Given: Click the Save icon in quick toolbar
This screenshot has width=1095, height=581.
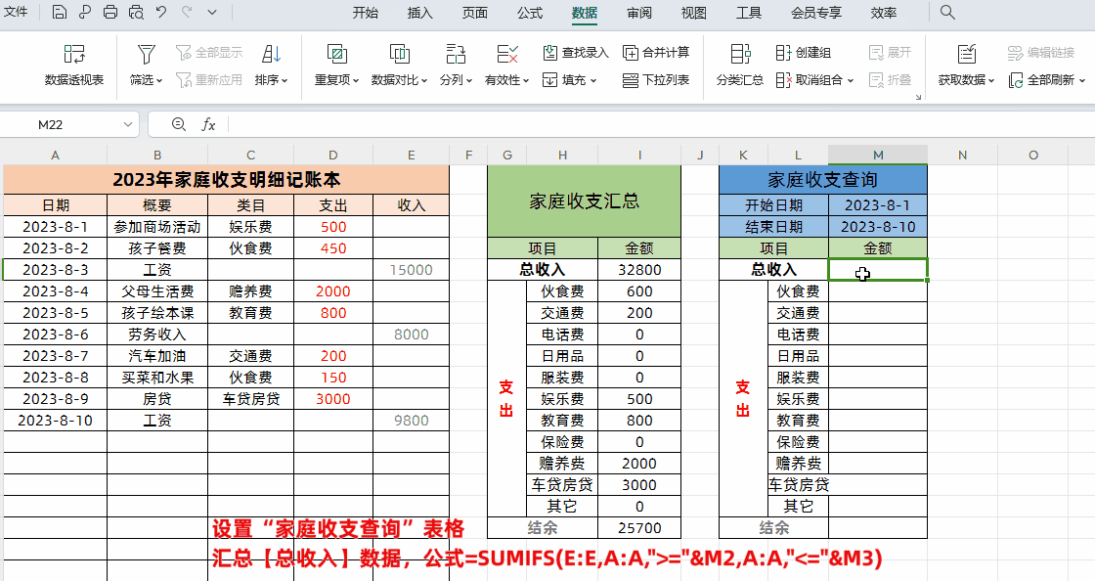Looking at the screenshot, I should [60, 12].
